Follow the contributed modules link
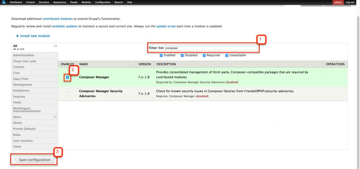 point(57,19)
